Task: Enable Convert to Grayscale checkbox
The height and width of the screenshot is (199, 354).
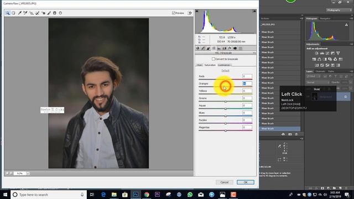Action: (x=213, y=59)
